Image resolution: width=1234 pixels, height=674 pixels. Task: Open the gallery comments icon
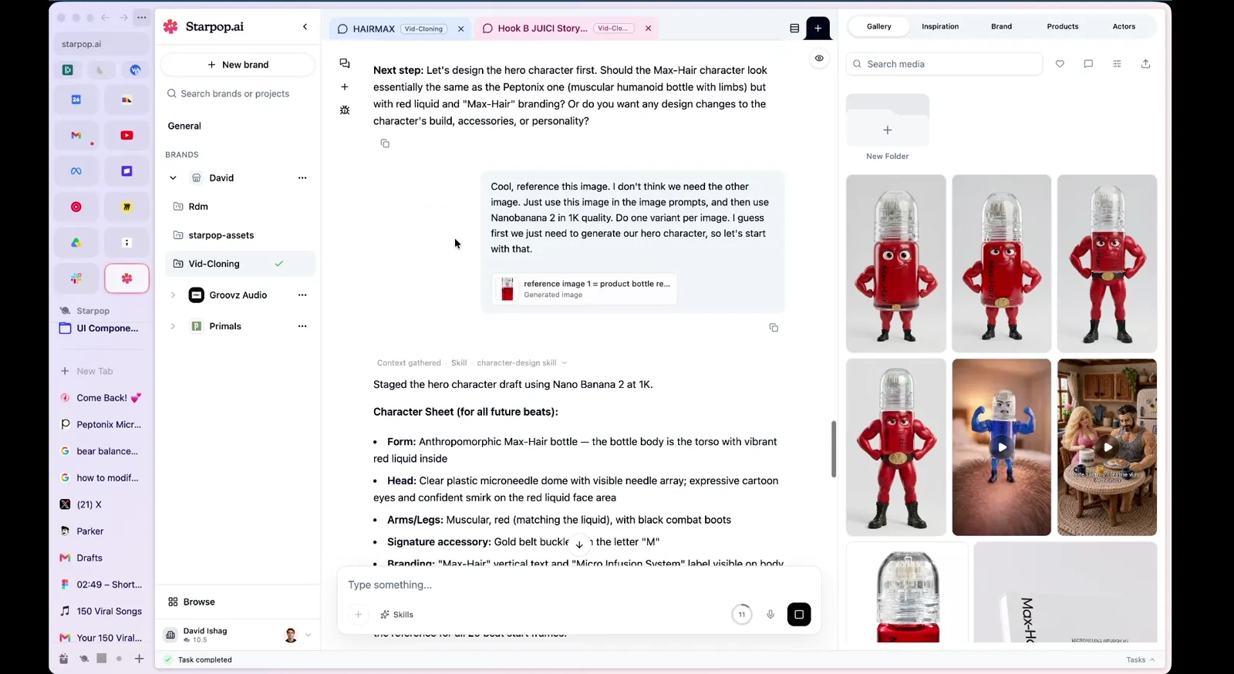[x=1088, y=64]
